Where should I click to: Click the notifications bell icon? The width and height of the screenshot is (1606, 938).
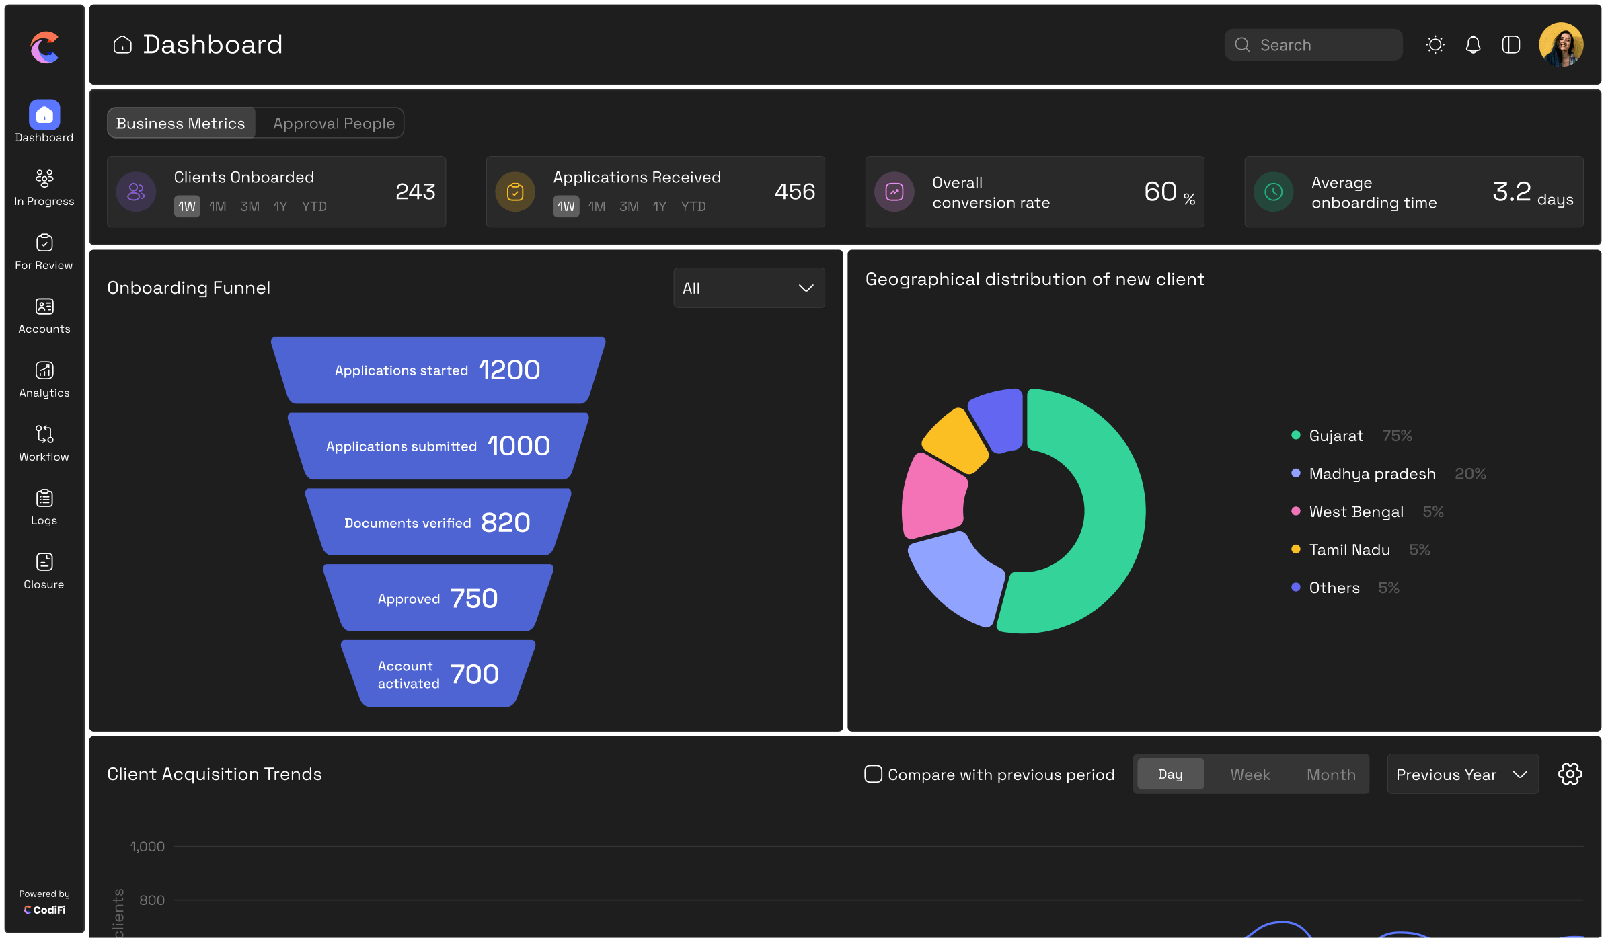[1473, 45]
